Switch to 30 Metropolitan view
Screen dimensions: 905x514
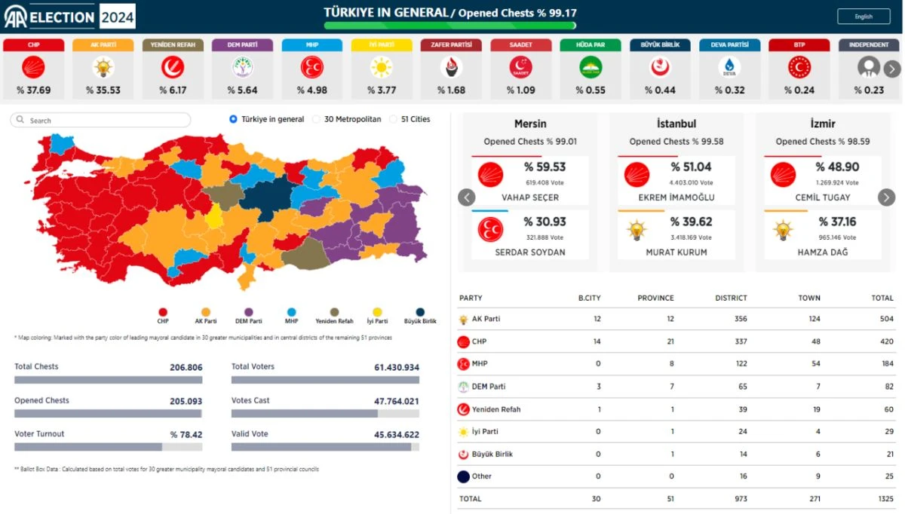pos(318,119)
